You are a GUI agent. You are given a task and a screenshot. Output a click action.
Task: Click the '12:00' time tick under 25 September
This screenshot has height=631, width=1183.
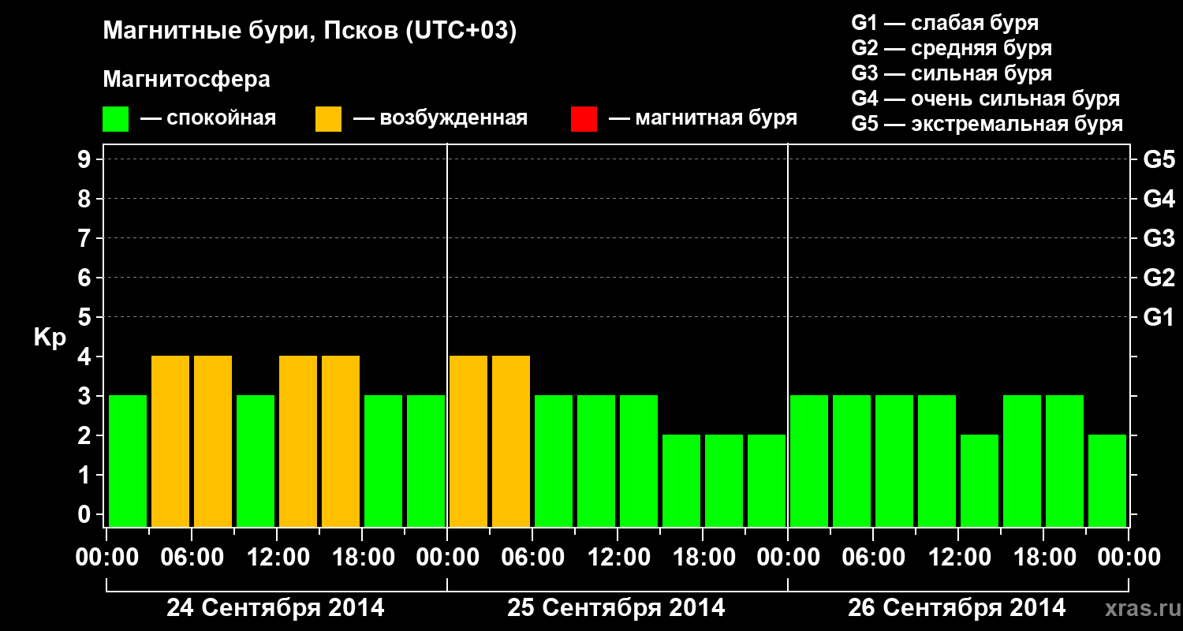click(617, 557)
